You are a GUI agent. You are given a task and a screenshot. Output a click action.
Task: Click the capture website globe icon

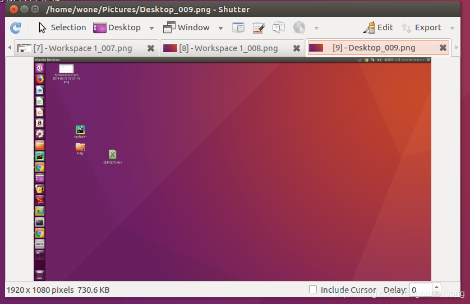299,27
